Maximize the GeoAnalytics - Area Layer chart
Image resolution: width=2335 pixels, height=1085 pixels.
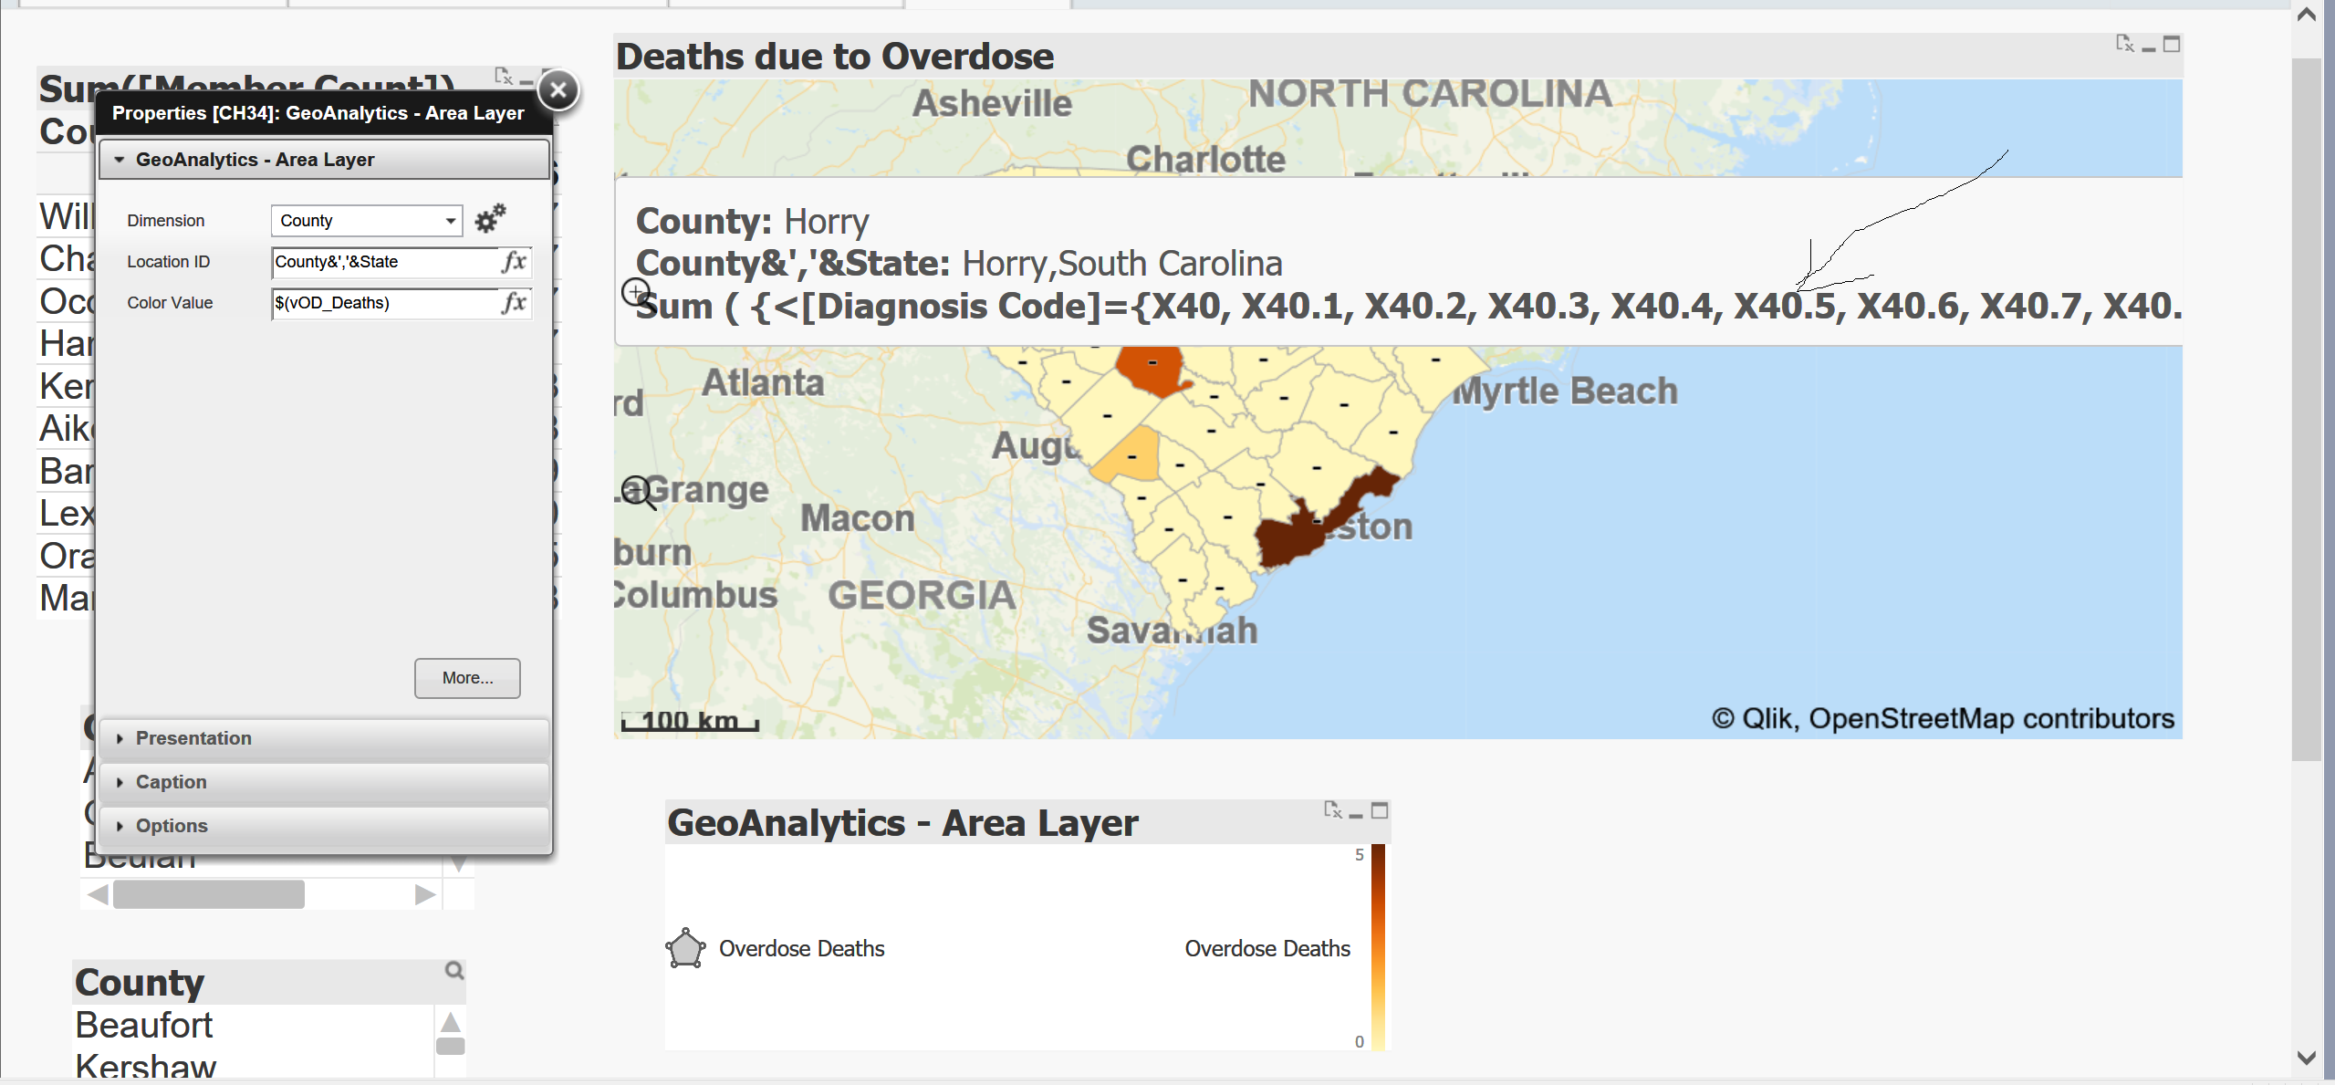1379,811
